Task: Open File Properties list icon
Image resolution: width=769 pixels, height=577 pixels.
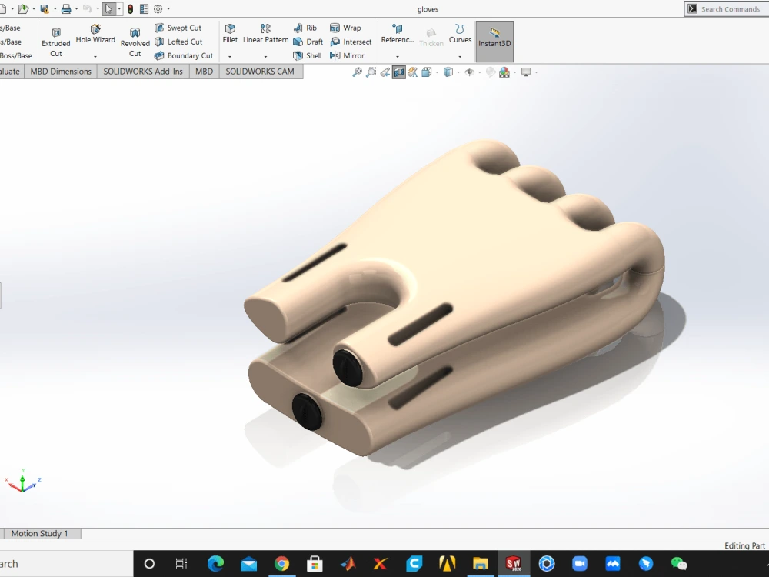Action: [x=145, y=8]
